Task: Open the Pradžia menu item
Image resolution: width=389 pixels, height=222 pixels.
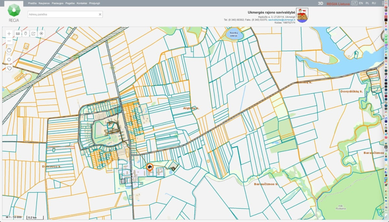Action: click(32, 3)
